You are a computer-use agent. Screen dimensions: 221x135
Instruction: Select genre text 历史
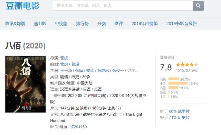point(75,77)
